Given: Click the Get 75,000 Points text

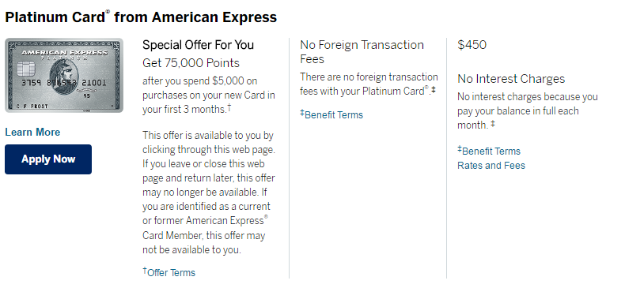Looking at the screenshot, I should [x=191, y=63].
